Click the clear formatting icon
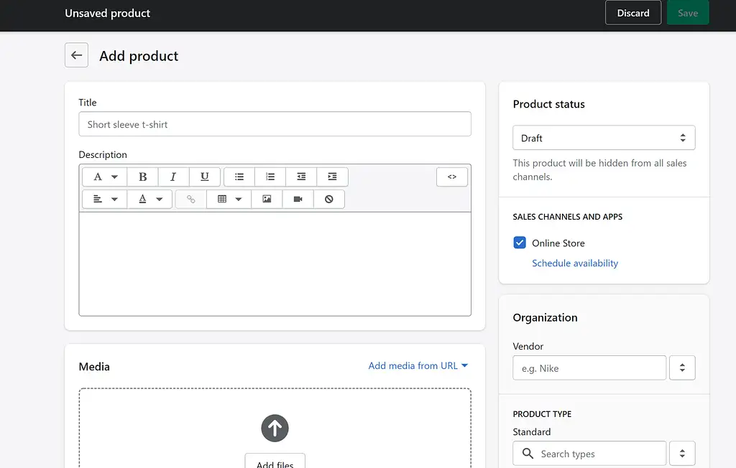Screen dimensions: 736x468 coord(328,199)
